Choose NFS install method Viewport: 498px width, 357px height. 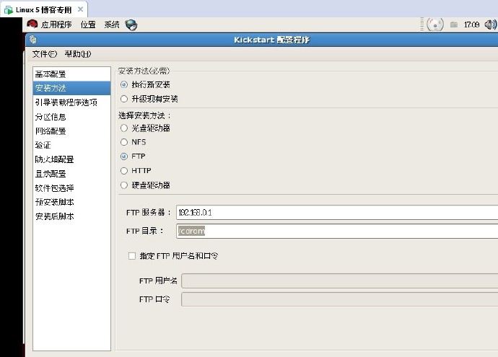pyautogui.click(x=124, y=142)
